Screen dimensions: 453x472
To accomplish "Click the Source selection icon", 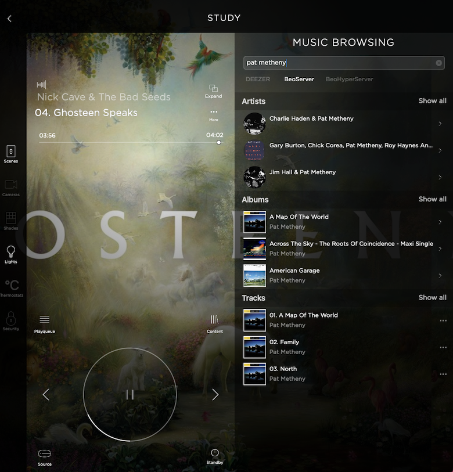I will point(44,456).
